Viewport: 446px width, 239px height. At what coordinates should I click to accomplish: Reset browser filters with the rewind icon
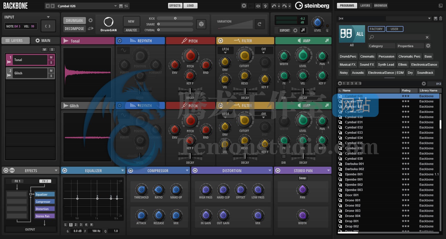tap(341, 19)
